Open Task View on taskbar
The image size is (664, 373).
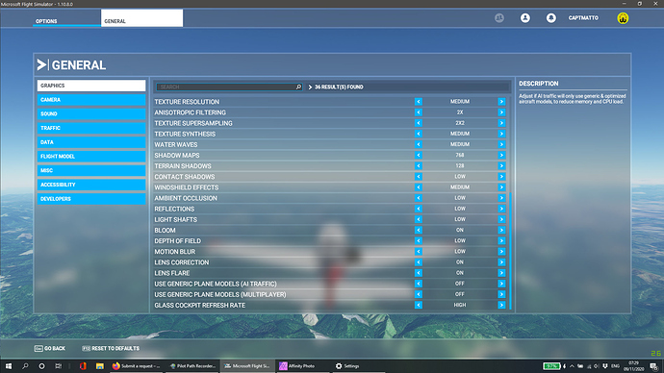58,366
